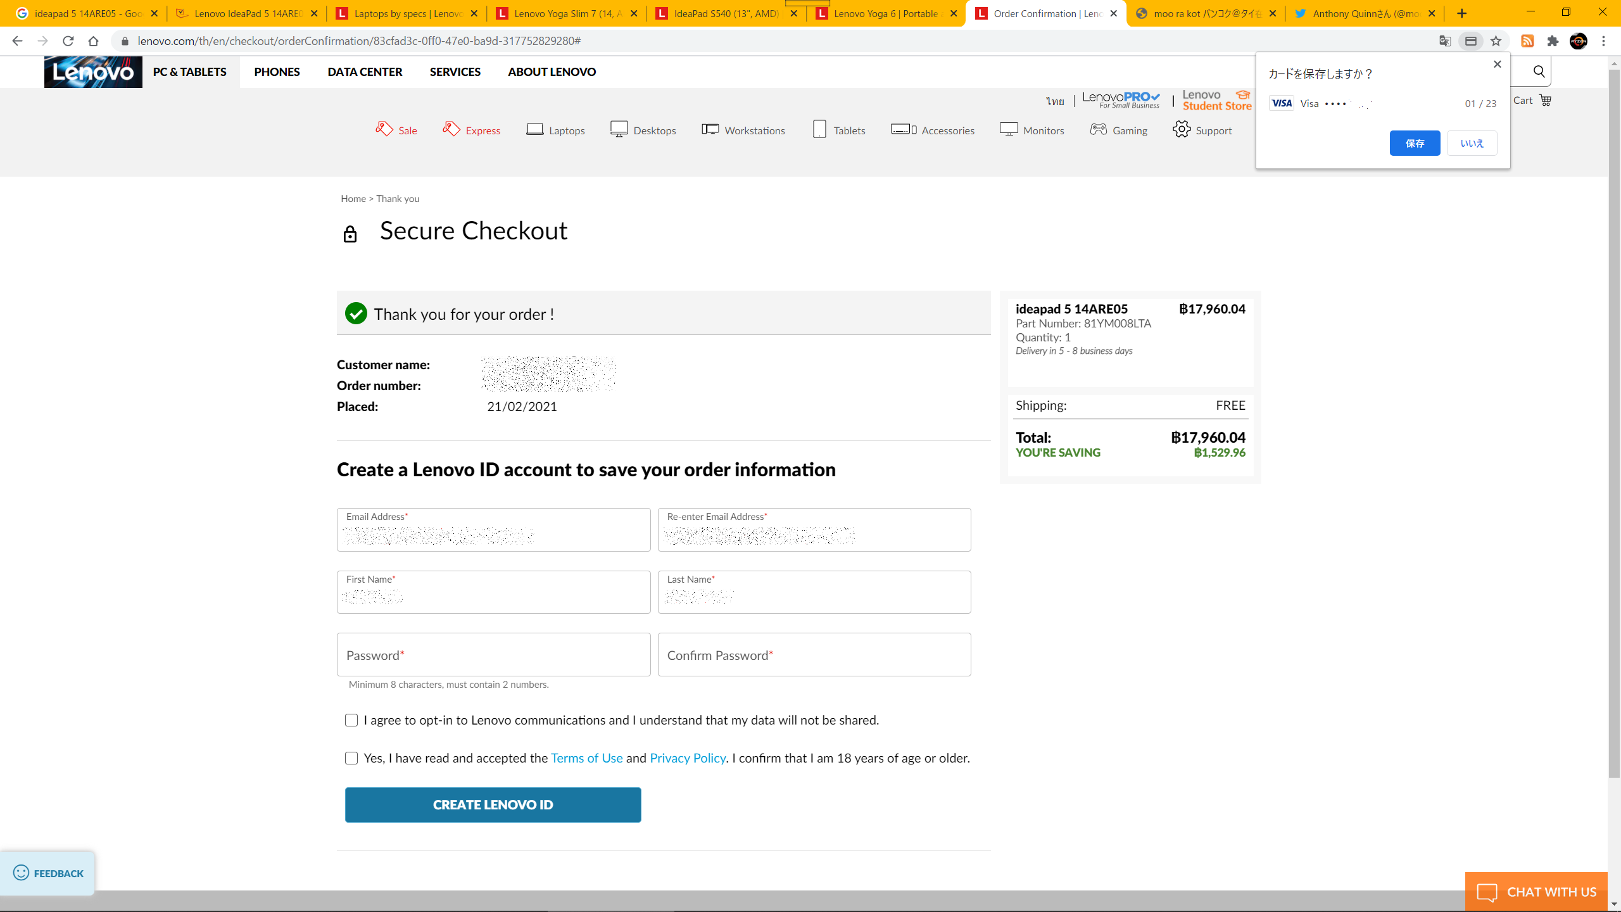The height and width of the screenshot is (912, 1621).
Task: Go to browser home page
Action: point(94,41)
